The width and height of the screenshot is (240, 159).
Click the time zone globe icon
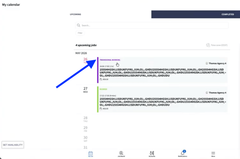(x=208, y=45)
